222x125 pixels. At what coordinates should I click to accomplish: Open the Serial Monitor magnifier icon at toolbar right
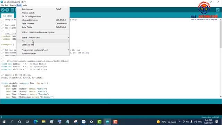[217, 10]
